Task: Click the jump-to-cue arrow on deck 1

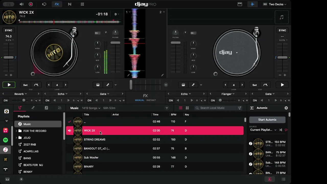Action: (x=36, y=85)
